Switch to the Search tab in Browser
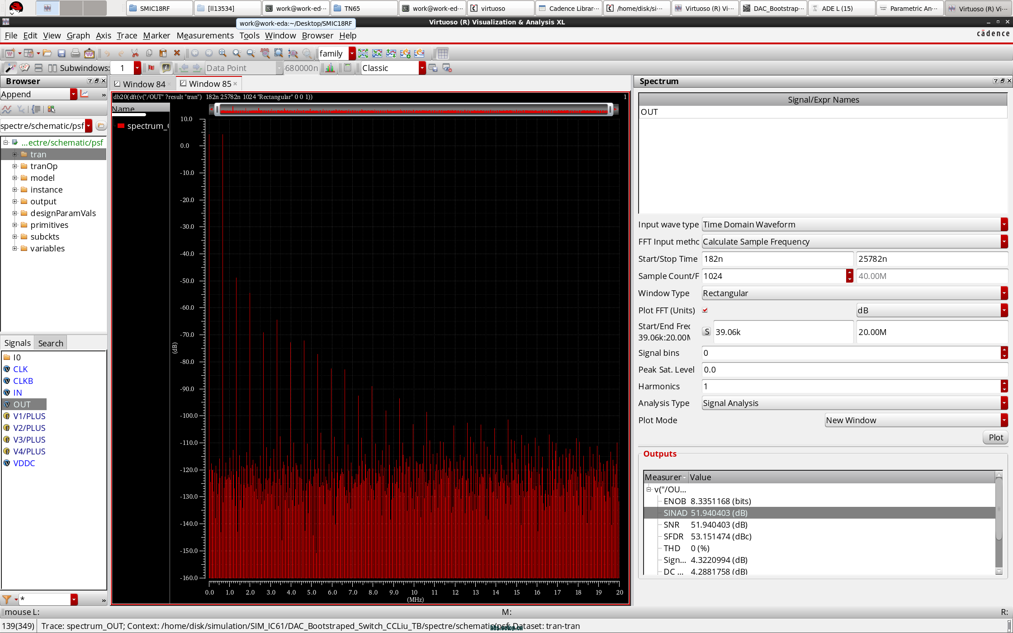The height and width of the screenshot is (633, 1013). [51, 343]
